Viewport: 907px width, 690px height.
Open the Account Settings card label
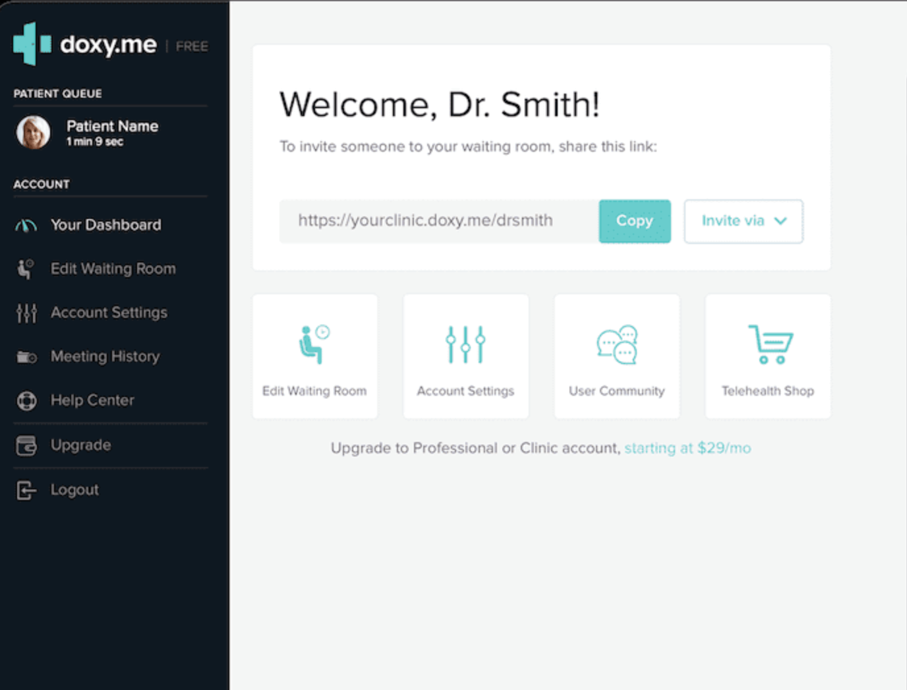[x=465, y=391]
